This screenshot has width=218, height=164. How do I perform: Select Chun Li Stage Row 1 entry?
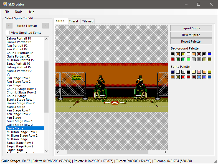[x=25, y=89]
